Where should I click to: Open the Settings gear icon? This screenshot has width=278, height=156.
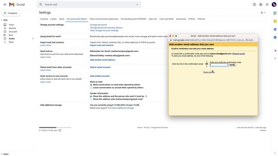pos(261,4)
